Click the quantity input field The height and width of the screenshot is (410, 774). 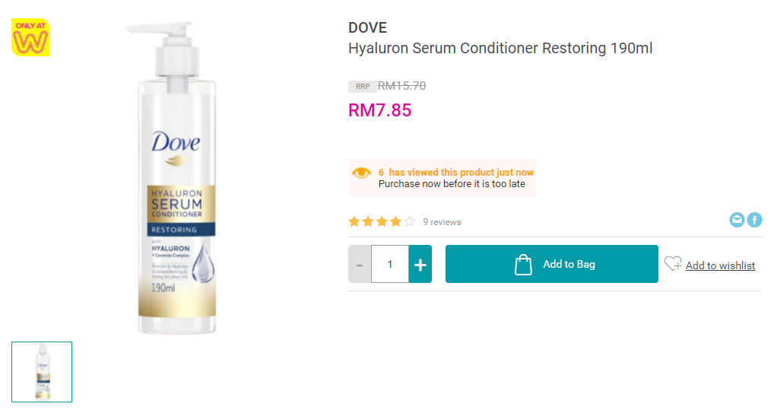pos(390,264)
